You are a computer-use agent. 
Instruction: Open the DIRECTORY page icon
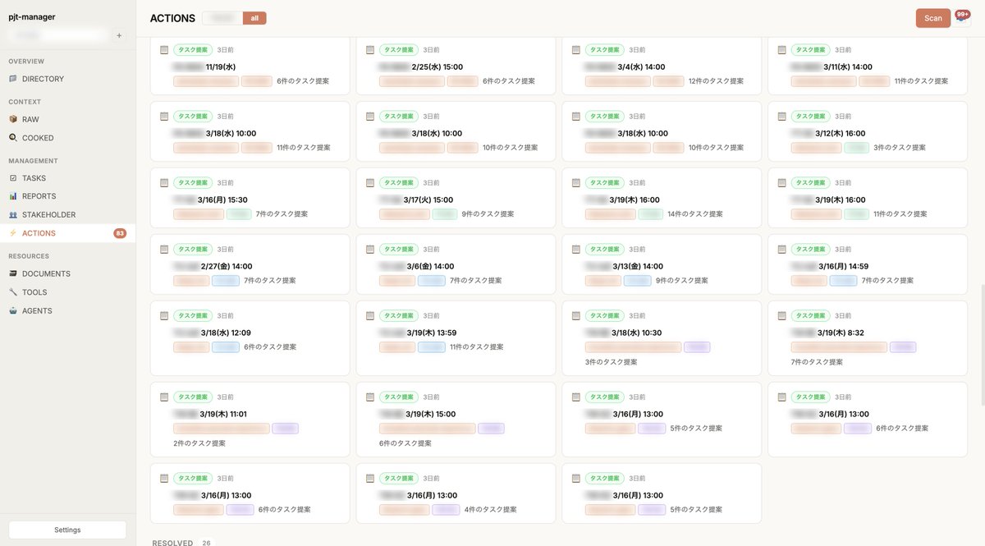13,79
